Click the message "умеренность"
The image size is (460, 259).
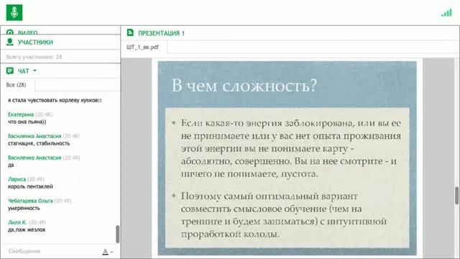pos(24,208)
